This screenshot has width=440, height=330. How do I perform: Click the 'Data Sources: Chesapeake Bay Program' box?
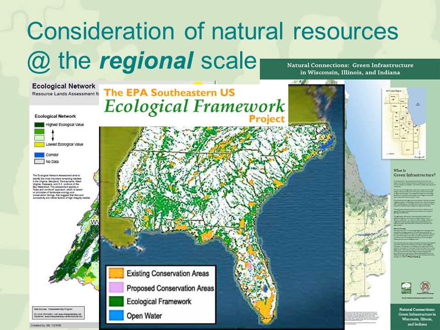(58, 313)
